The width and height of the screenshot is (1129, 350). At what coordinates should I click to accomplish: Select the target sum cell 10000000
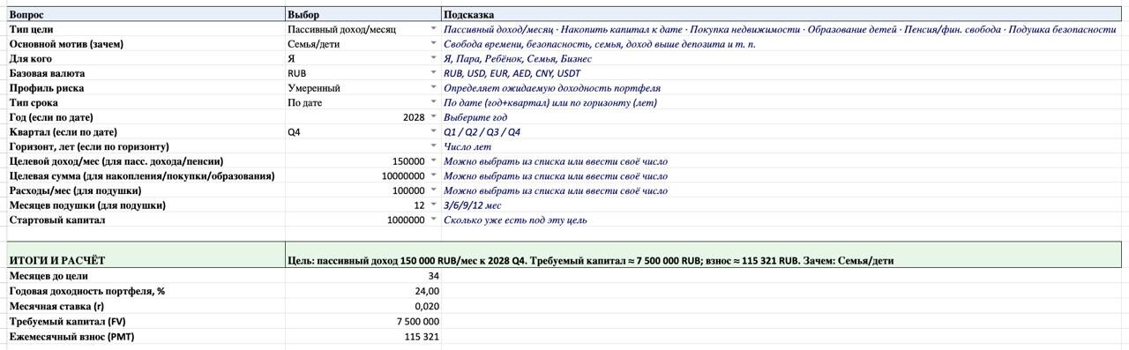[363, 175]
